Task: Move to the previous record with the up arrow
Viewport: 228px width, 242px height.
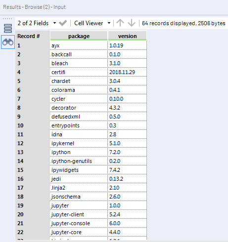Action: click(120, 23)
